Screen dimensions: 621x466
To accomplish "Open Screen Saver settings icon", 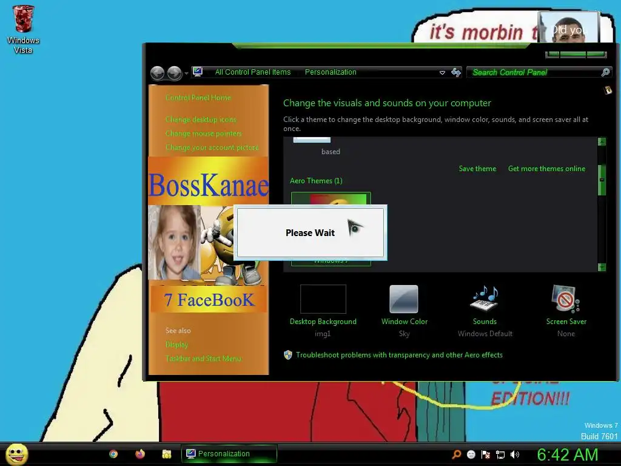I will 566,299.
